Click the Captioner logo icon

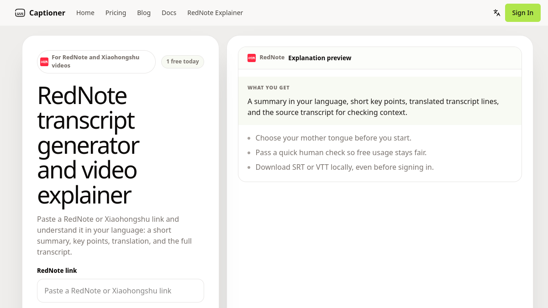[x=20, y=13]
